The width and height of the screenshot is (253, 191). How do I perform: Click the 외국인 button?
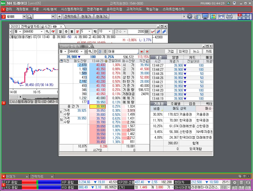pos(183,51)
